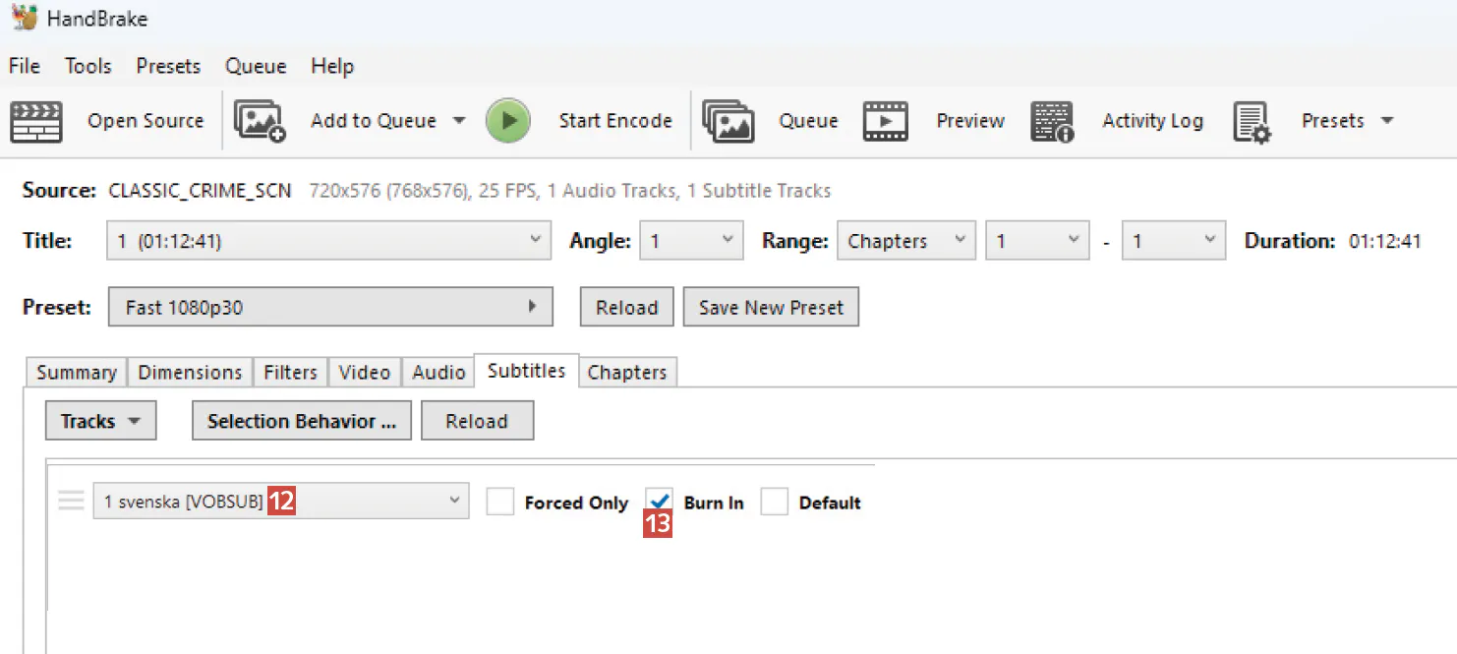Click the Open Source clapperboard icon

[x=36, y=122]
